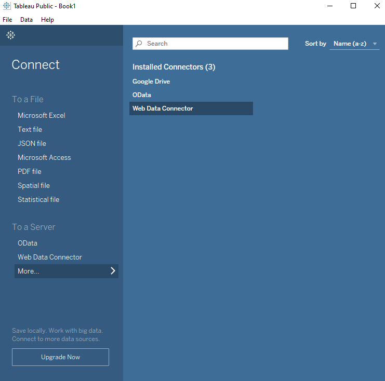The height and width of the screenshot is (381, 385).
Task: Click the Upgrade Now button
Action: tap(60, 357)
